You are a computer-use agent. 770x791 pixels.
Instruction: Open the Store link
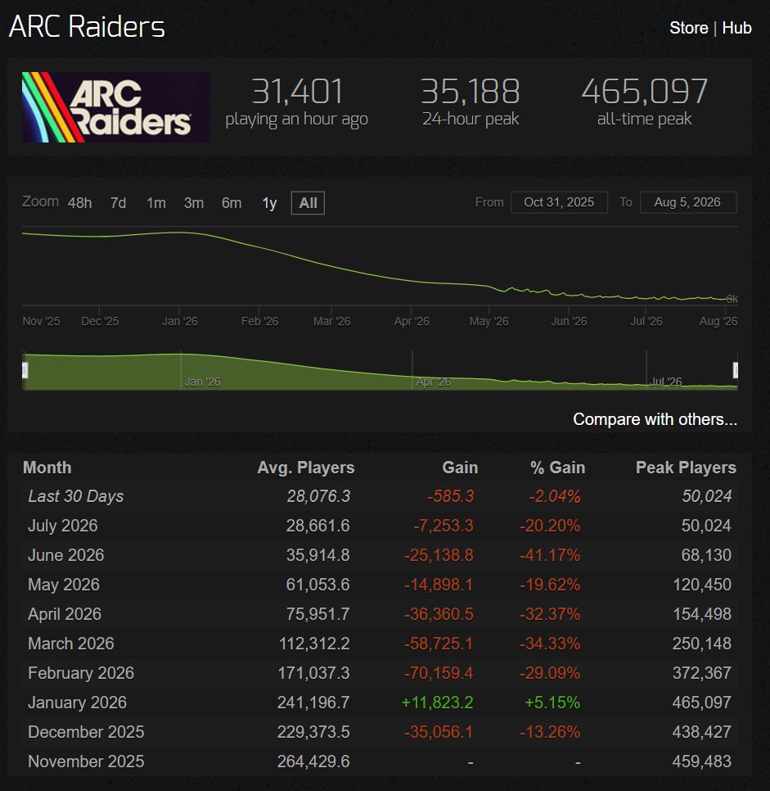pos(688,28)
